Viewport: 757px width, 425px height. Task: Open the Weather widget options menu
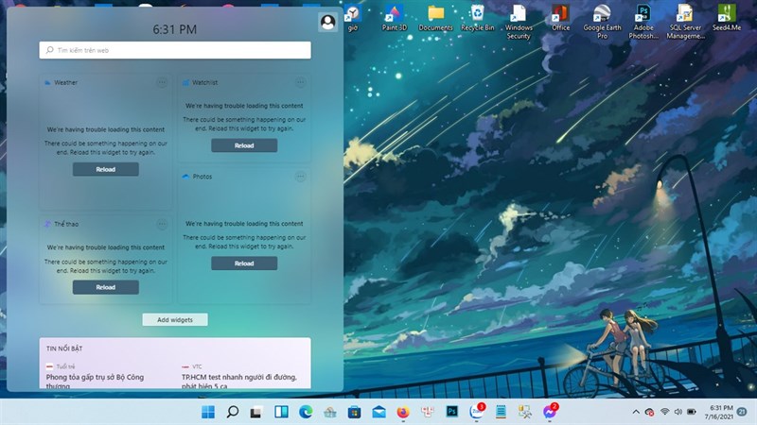(x=162, y=83)
